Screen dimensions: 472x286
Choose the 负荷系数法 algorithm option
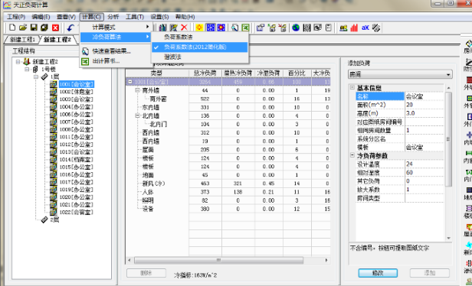[199, 37]
